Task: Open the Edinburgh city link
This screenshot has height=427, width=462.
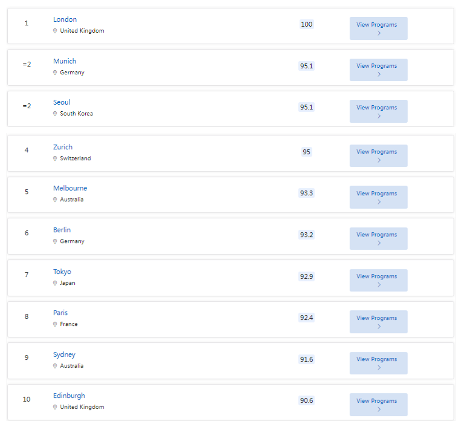Action: [x=69, y=396]
